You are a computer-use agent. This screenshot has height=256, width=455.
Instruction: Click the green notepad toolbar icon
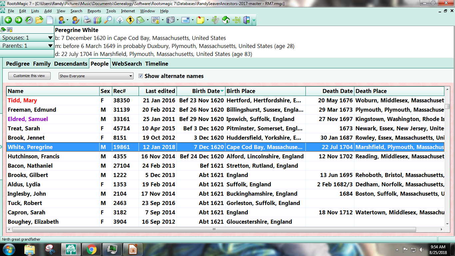pyautogui.click(x=140, y=20)
